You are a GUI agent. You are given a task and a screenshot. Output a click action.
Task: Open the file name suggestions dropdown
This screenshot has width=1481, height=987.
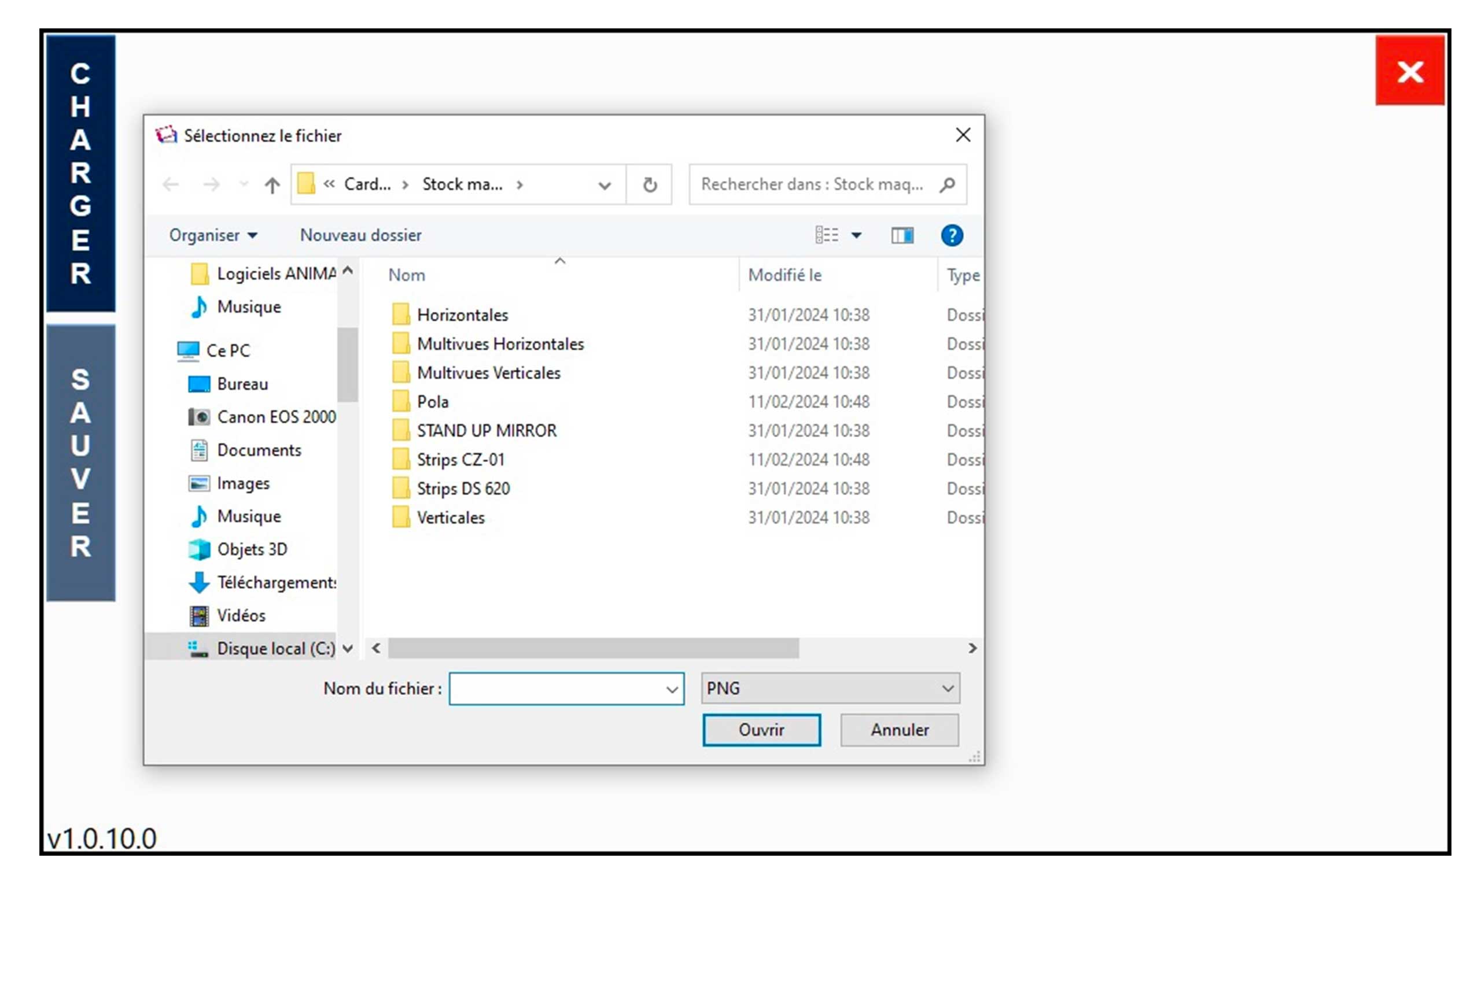tap(672, 689)
